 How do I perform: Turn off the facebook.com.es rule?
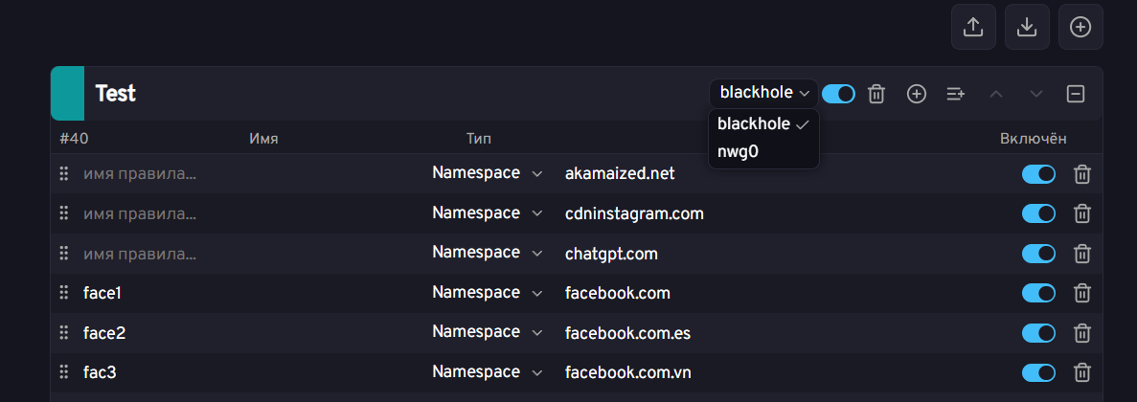1038,333
